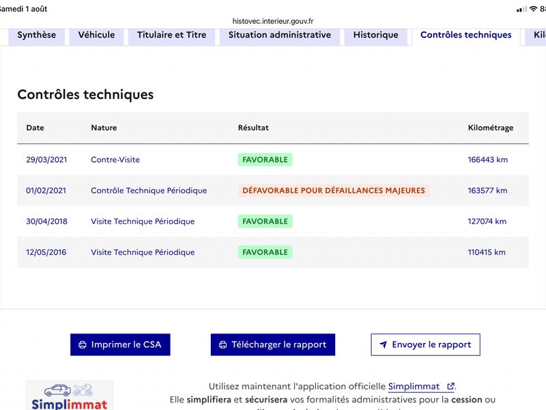Image resolution: width=546 pixels, height=410 pixels.
Task: Go to the Historique tab
Action: coord(376,36)
